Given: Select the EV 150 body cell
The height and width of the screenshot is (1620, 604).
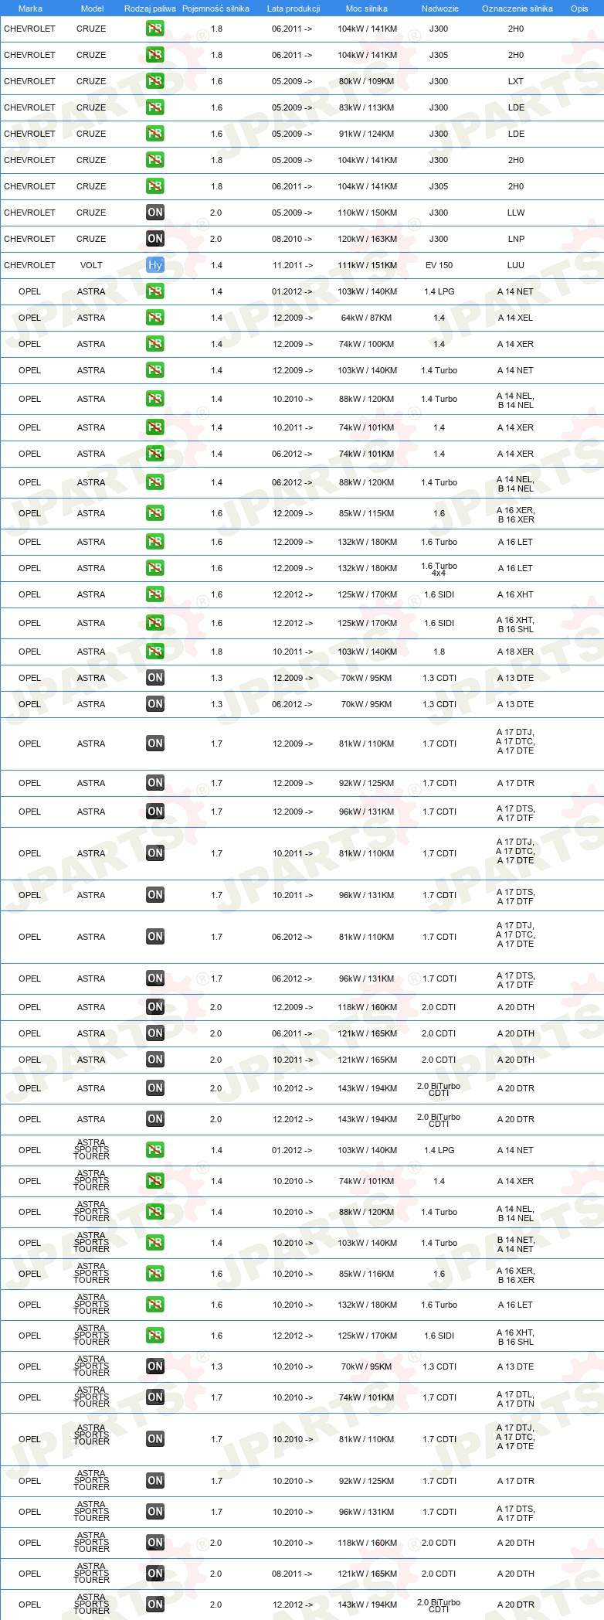Looking at the screenshot, I should pos(439,265).
